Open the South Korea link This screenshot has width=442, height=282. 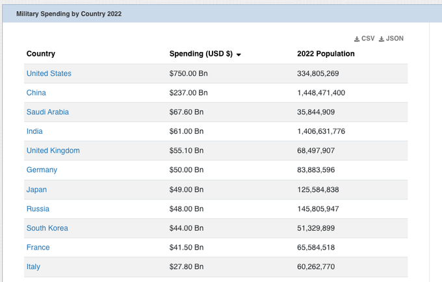(x=47, y=228)
